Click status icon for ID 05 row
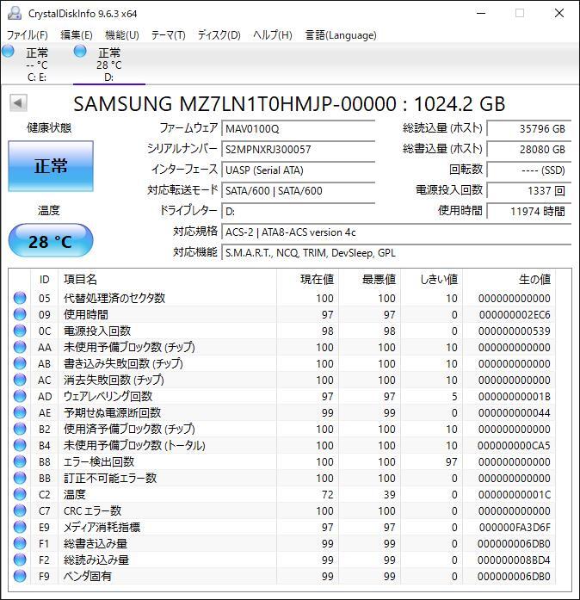Image resolution: width=580 pixels, height=600 pixels. [20, 298]
